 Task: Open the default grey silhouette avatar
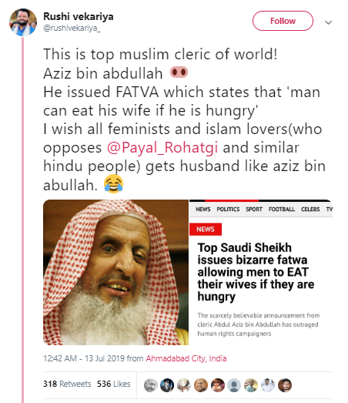tap(234, 385)
